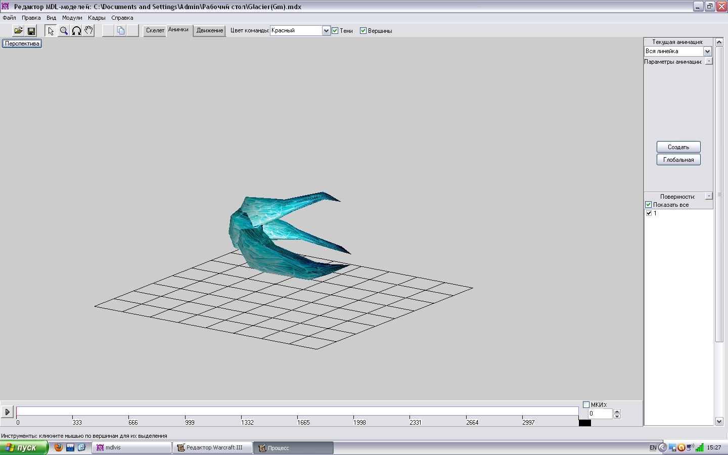Expand the Вся линейка animation dropdown
This screenshot has width=728, height=455.
[707, 52]
